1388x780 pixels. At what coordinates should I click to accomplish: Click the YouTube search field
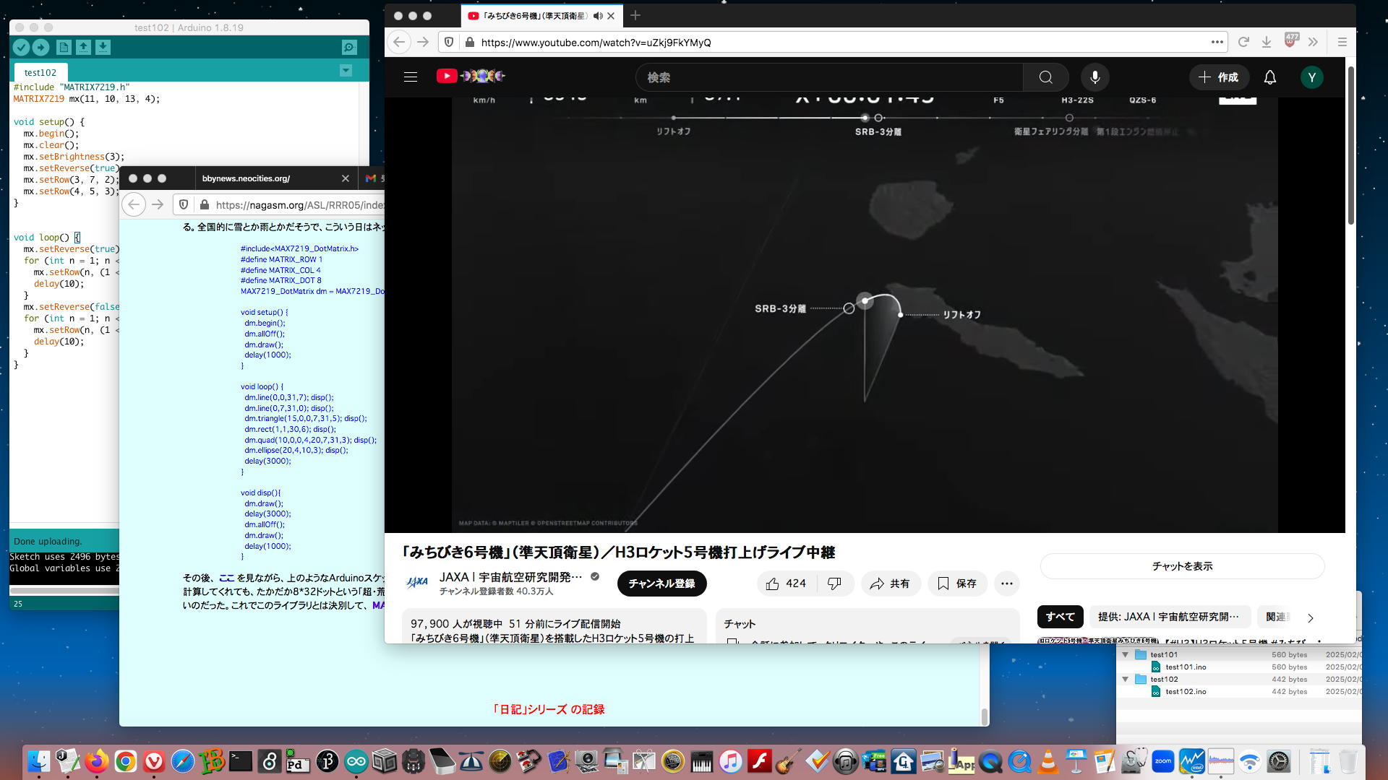[x=828, y=77]
